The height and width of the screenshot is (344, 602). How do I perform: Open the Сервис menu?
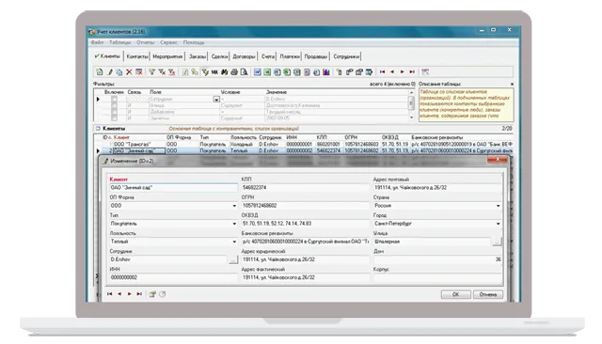coord(168,42)
